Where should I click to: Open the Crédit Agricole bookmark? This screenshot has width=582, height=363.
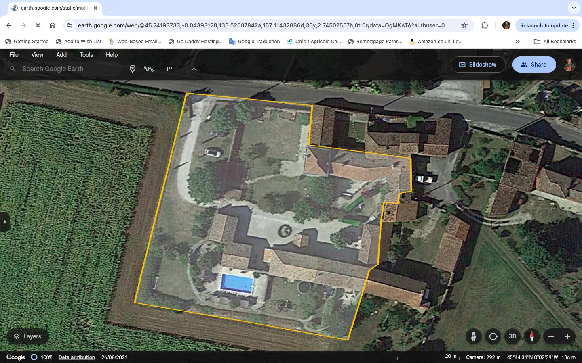click(x=314, y=42)
